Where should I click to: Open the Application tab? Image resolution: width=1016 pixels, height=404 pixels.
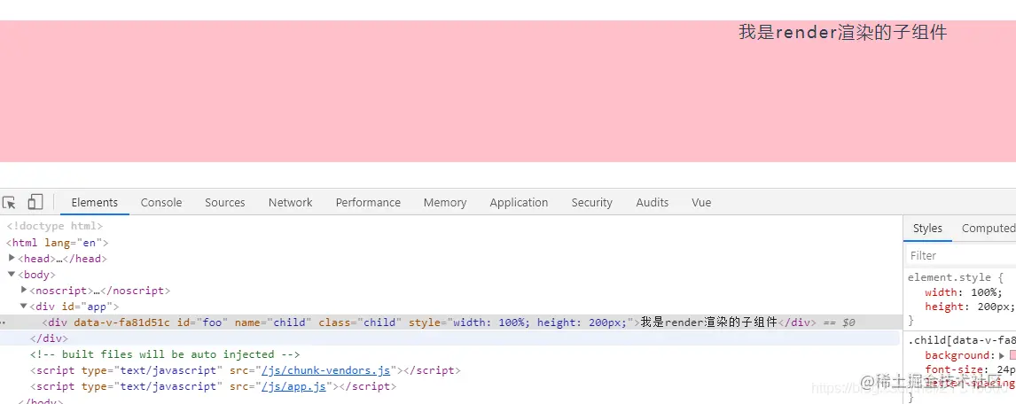click(519, 203)
